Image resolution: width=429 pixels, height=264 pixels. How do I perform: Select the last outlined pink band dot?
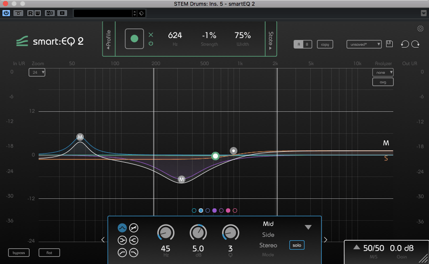point(235,211)
